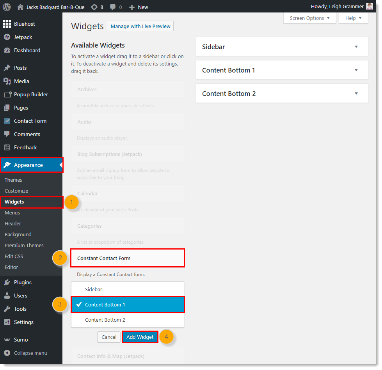Click the Sumo crown icon

[7, 340]
